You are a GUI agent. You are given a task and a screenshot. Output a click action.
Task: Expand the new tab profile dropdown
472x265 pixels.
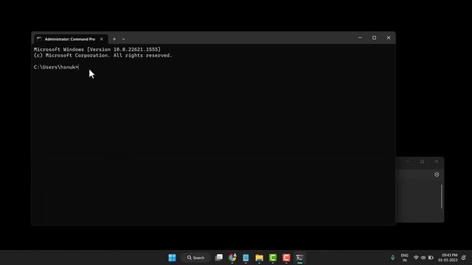click(x=123, y=39)
